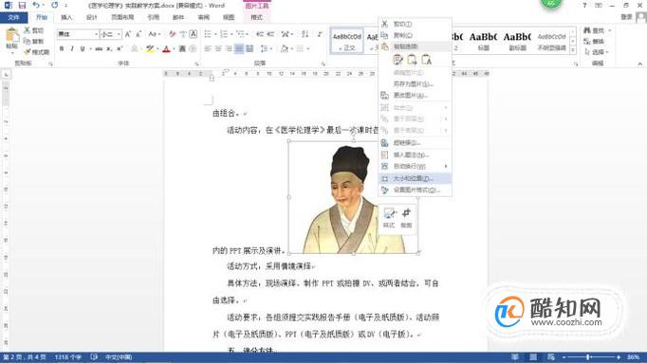Click the red font color icon

pyautogui.click(x=166, y=49)
